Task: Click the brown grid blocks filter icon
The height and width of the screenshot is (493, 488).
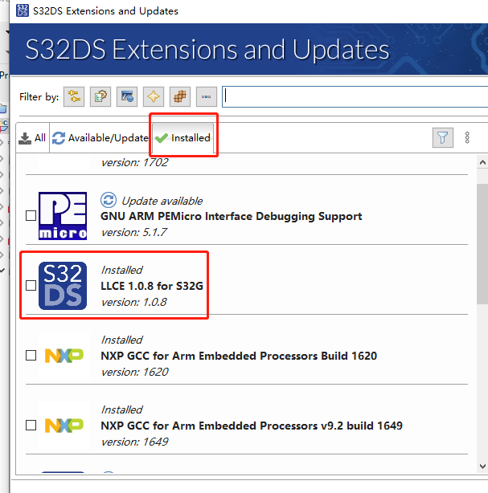Action: pyautogui.click(x=180, y=97)
